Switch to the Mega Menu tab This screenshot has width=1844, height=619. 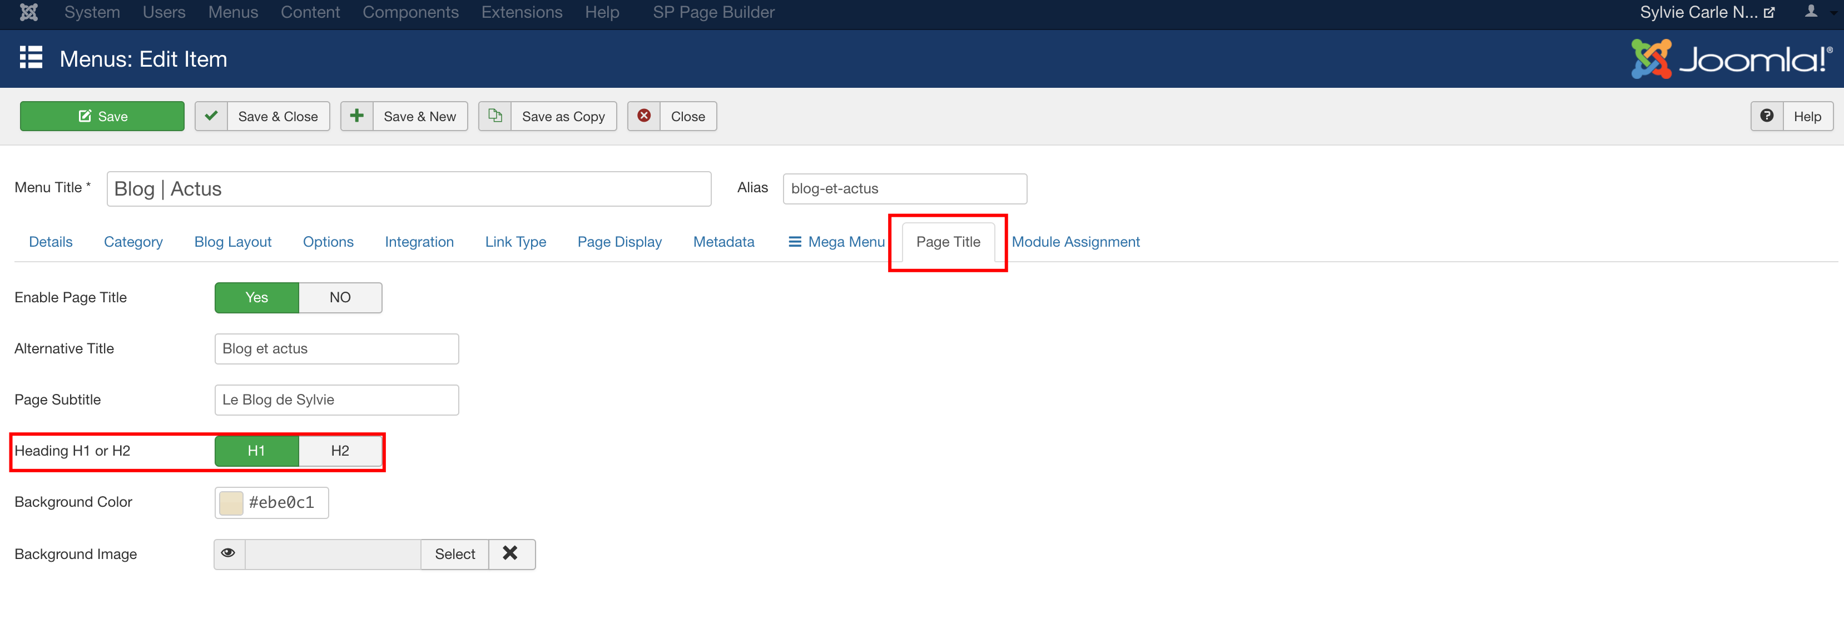[836, 242]
